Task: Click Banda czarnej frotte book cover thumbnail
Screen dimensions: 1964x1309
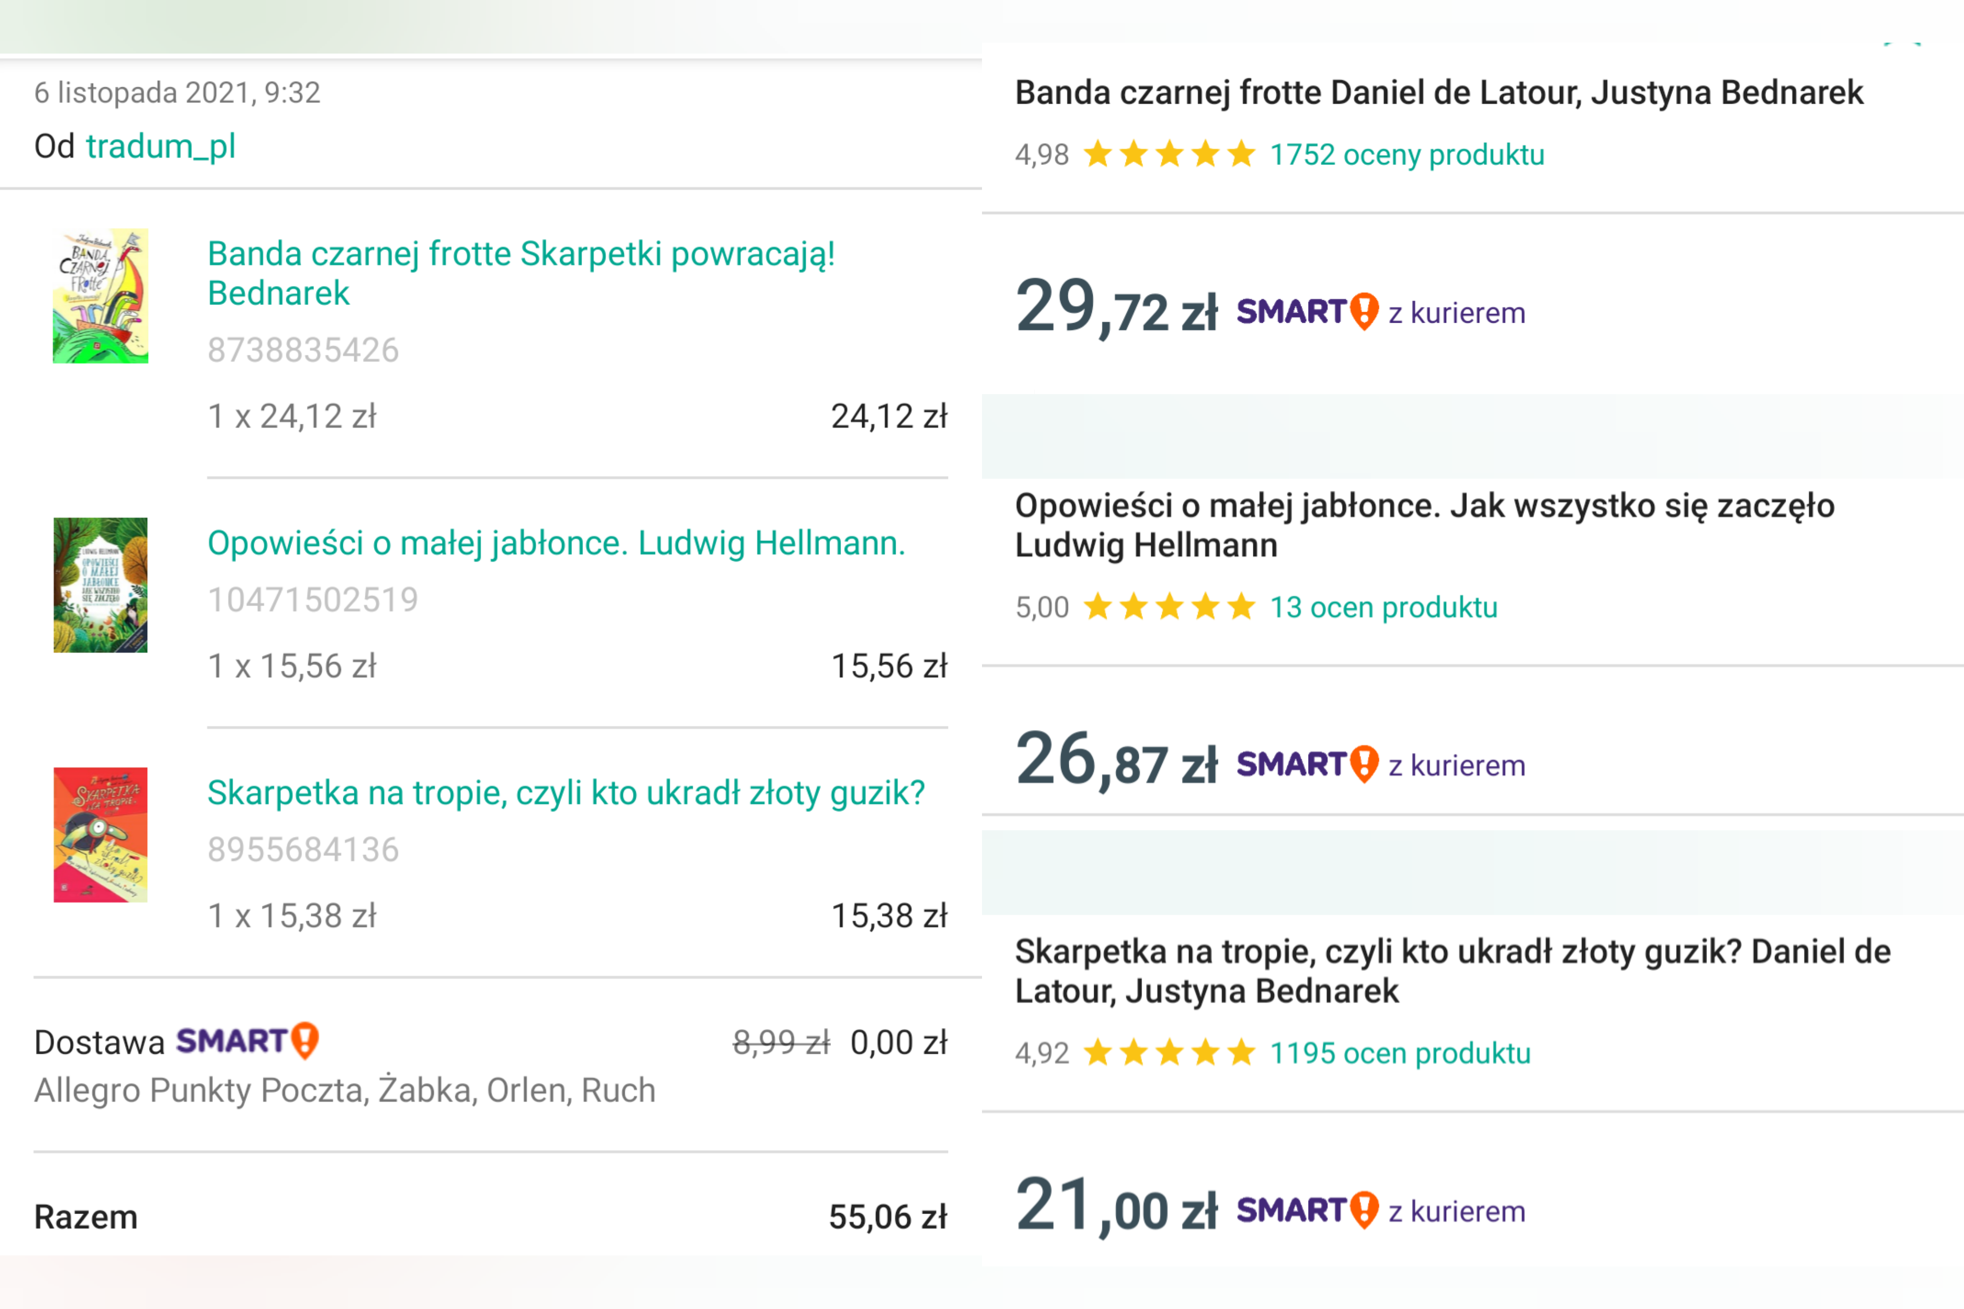Action: click(x=100, y=295)
